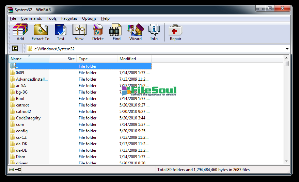Go up one folder level button
Image resolution: width=299 pixels, height=182 pixels.
click(x=15, y=48)
